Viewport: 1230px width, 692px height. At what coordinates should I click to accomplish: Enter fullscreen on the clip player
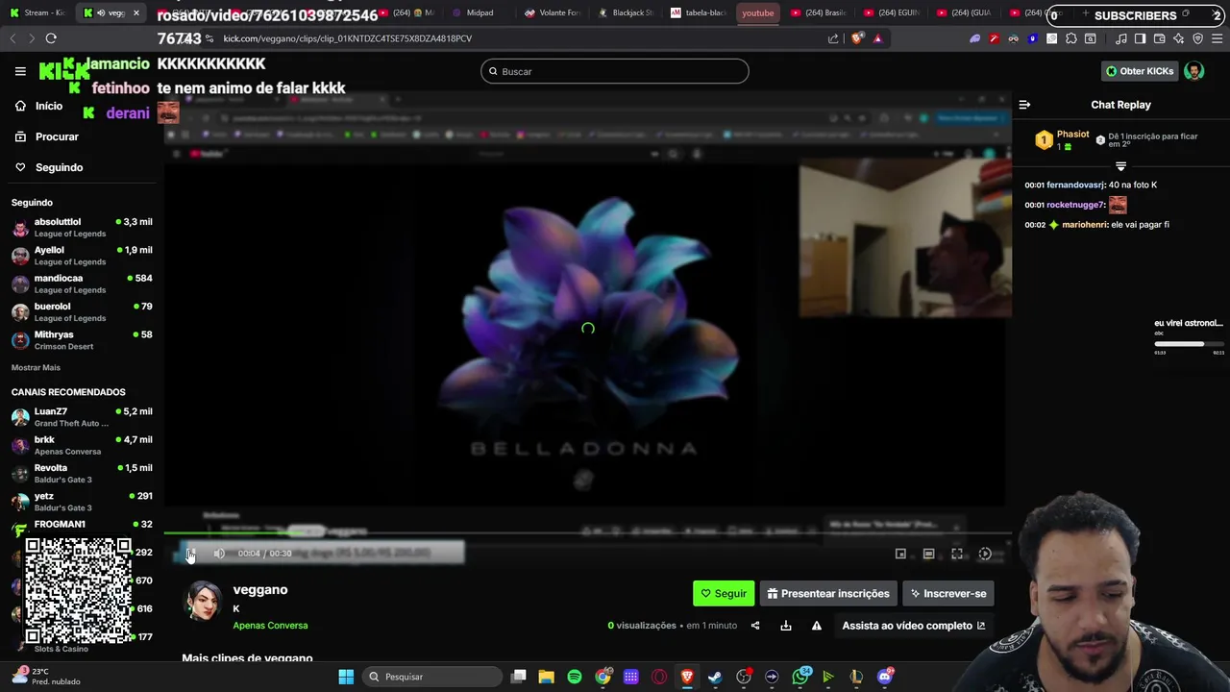pos(957,554)
